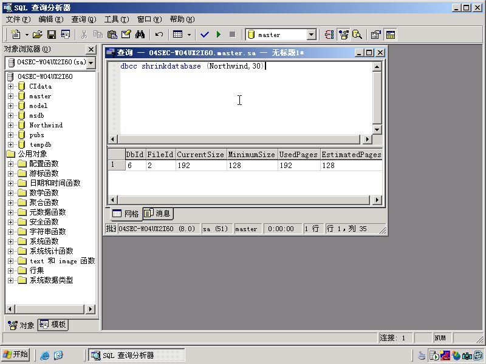Parse the query with the blue checkmark
This screenshot has height=364, width=486.
[x=205, y=35]
